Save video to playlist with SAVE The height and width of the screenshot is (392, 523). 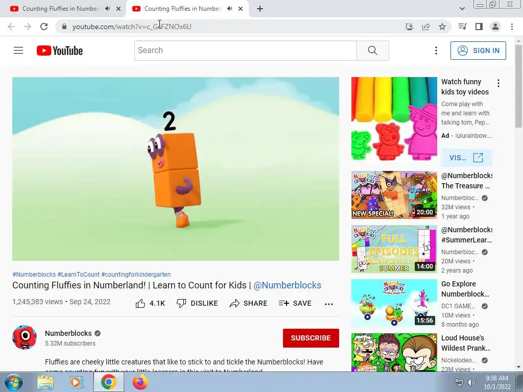pos(295,303)
